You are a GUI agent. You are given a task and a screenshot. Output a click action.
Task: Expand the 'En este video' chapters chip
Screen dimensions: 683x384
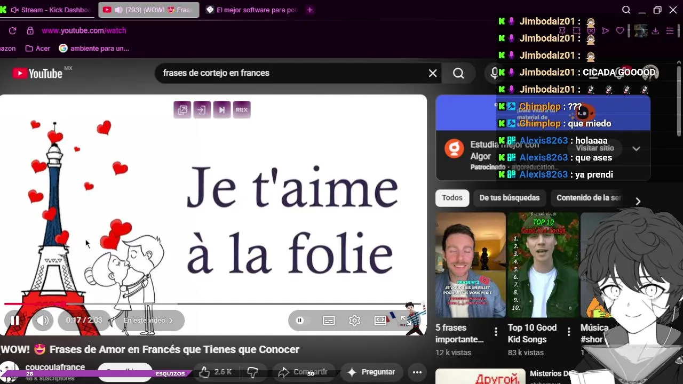(148, 320)
